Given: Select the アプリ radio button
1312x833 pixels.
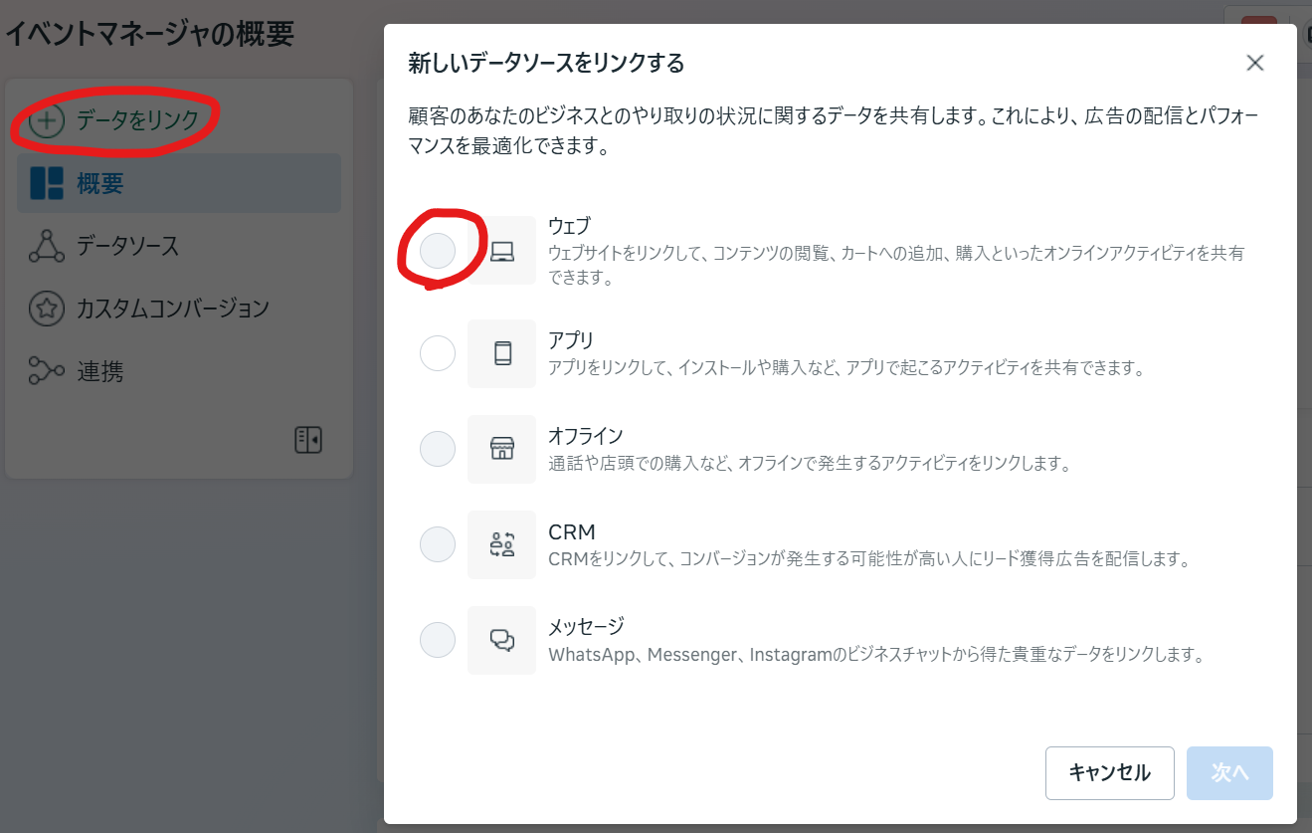Looking at the screenshot, I should click(438, 353).
